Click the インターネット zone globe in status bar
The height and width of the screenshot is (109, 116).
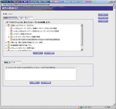click(81, 107)
